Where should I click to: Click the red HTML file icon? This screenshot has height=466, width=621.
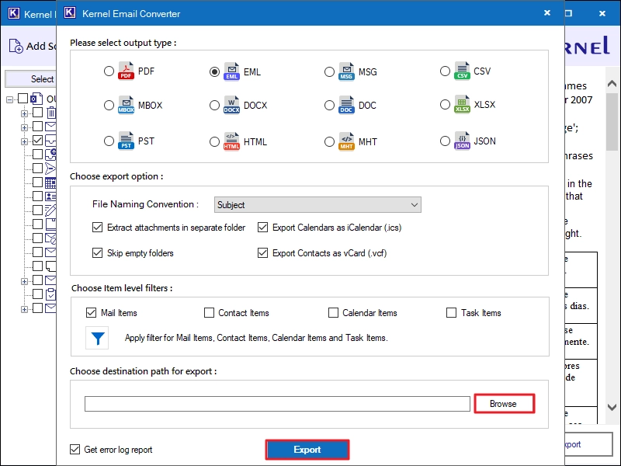(231, 141)
